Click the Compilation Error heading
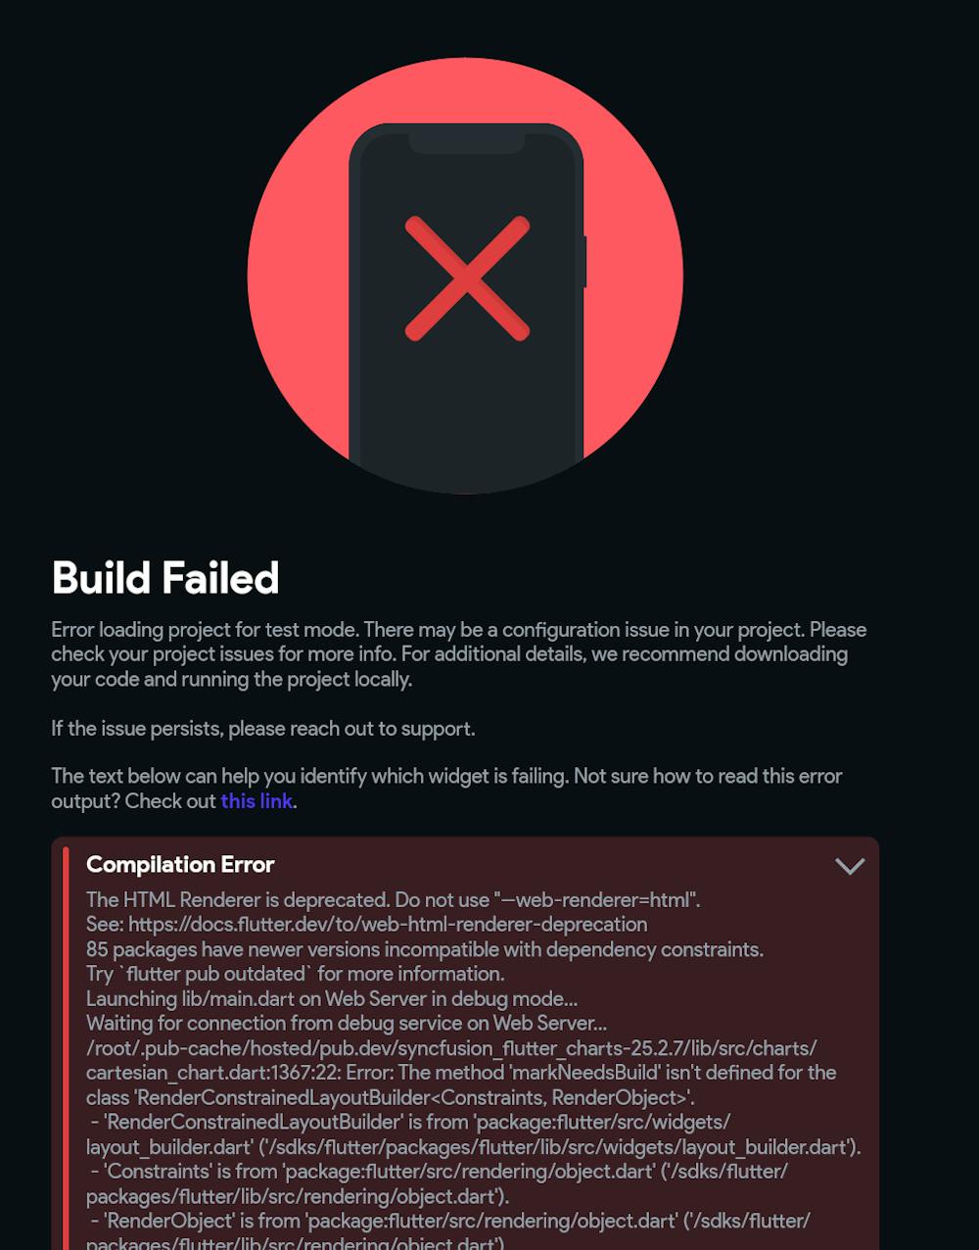The image size is (979, 1250). click(x=180, y=865)
